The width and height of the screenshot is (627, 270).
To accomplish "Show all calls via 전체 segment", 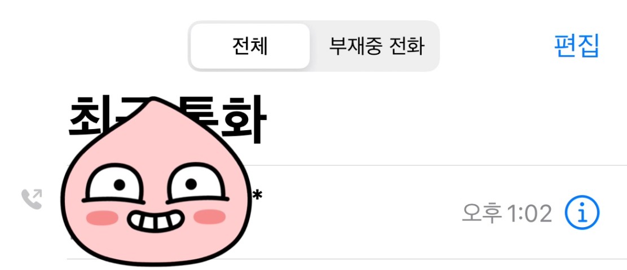I will (x=250, y=46).
